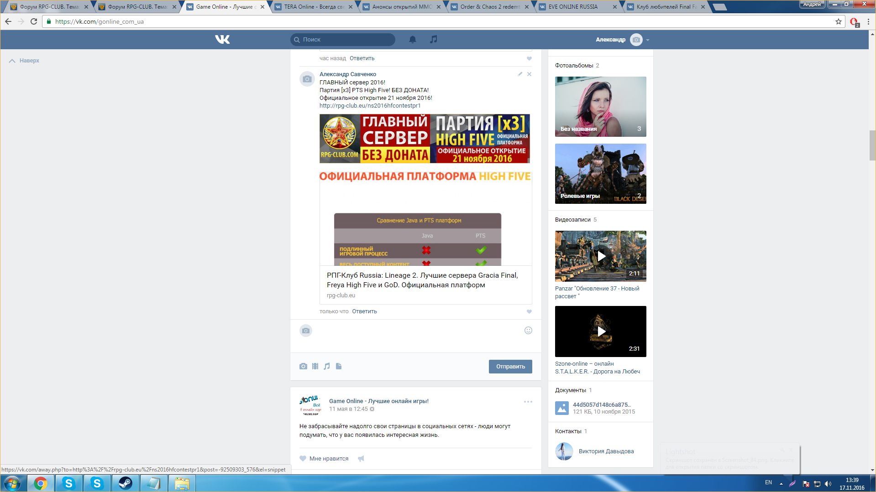Open Steam from the taskbar
The image size is (876, 492).
126,483
